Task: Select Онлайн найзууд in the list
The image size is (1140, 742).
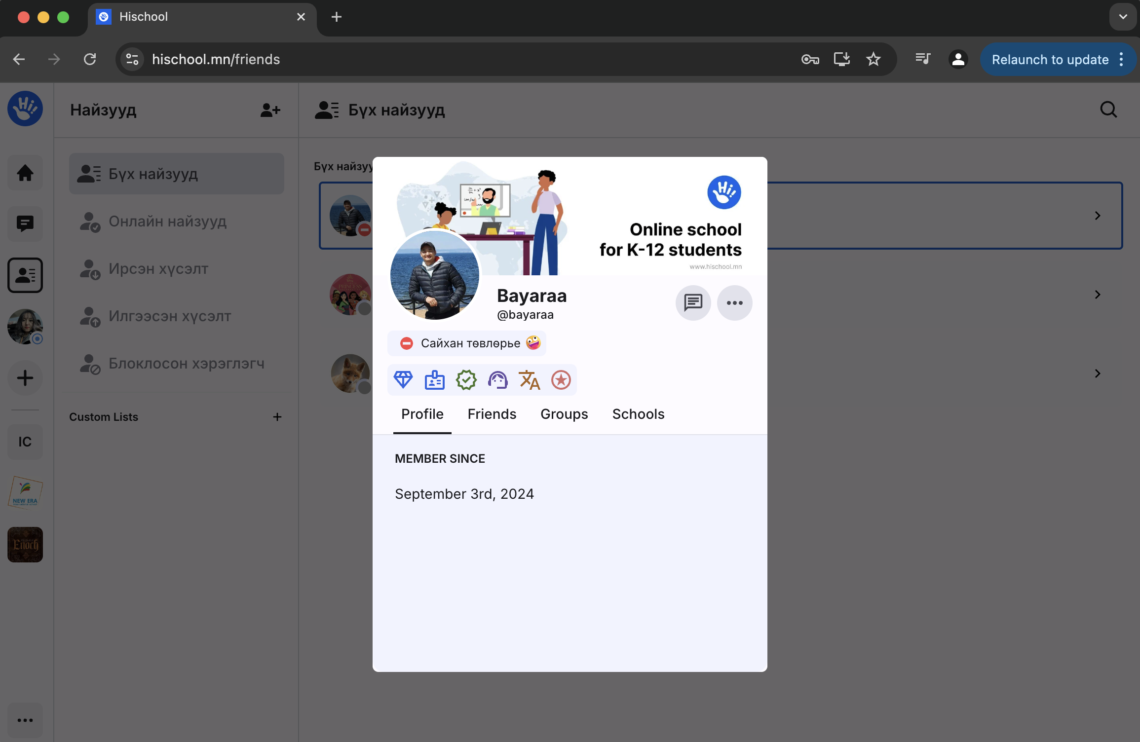Action: (168, 222)
